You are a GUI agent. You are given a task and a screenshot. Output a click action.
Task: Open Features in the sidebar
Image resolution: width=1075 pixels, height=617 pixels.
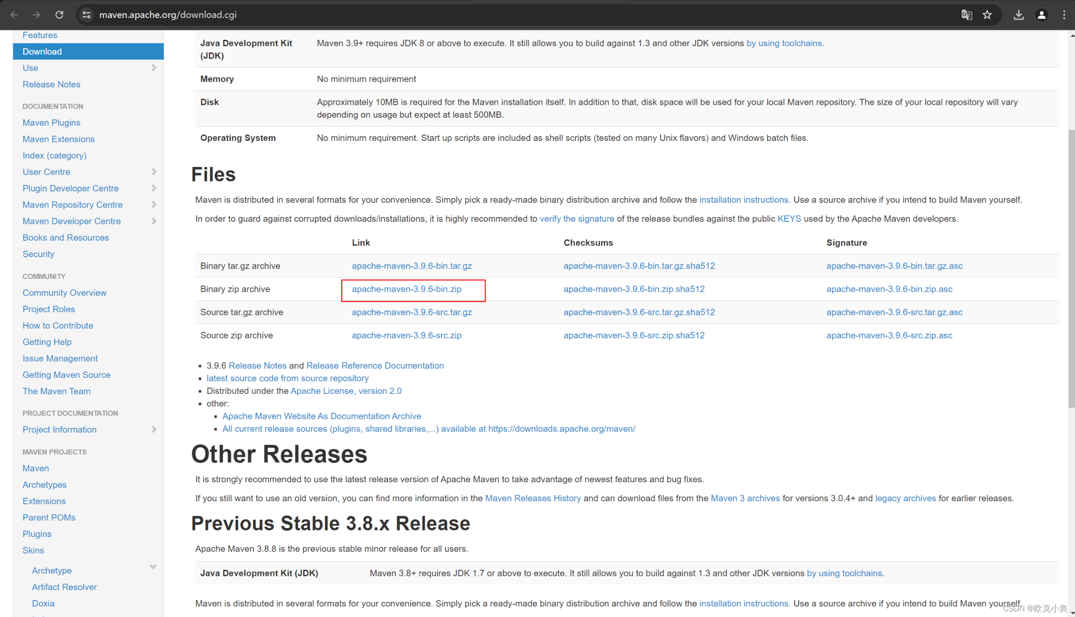point(40,35)
